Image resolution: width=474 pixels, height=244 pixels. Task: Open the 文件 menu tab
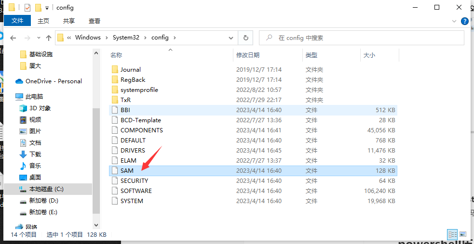[x=17, y=21]
